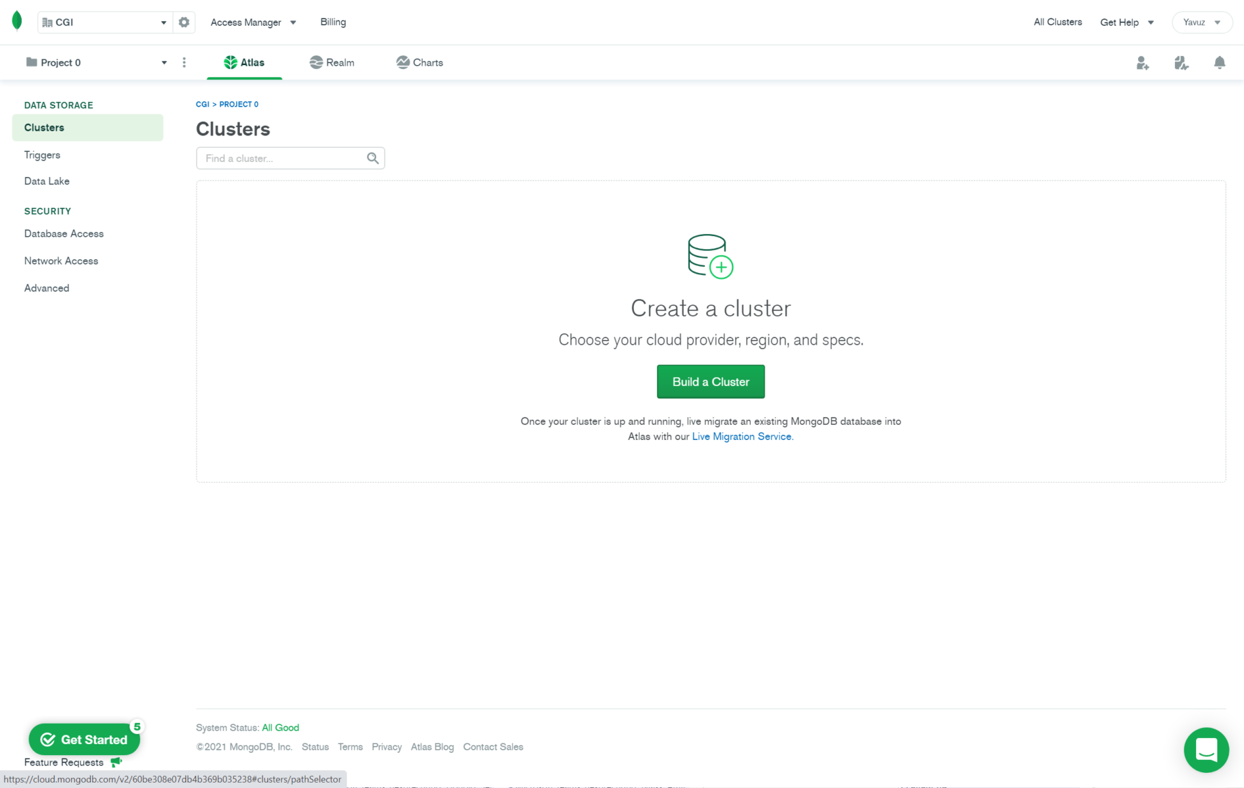
Task: Click the CGI breadcrumb link
Action: click(202, 104)
